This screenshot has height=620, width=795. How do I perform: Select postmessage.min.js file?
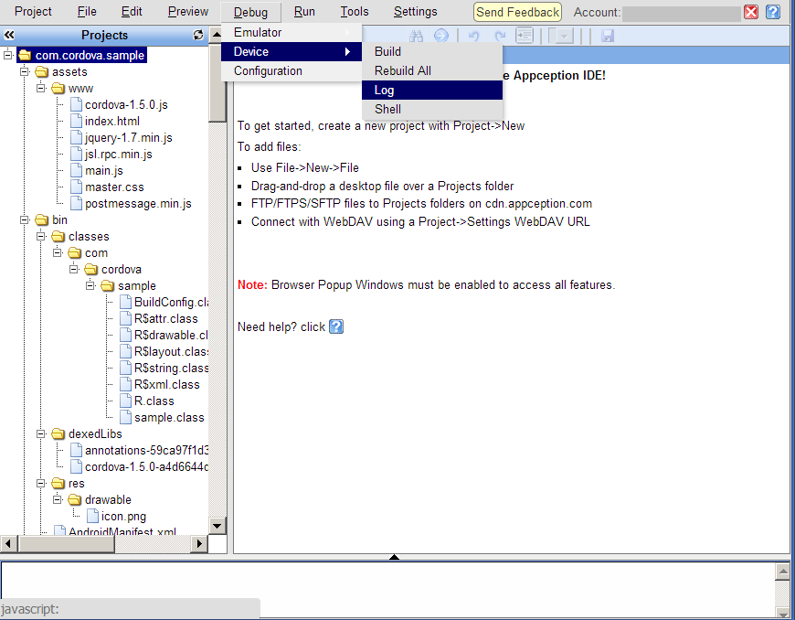point(138,203)
